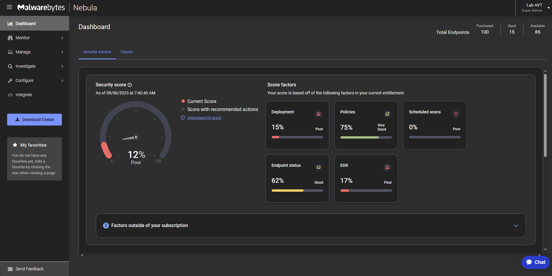Click the Deployment card icon
This screenshot has width=552, height=276.
pos(318,114)
